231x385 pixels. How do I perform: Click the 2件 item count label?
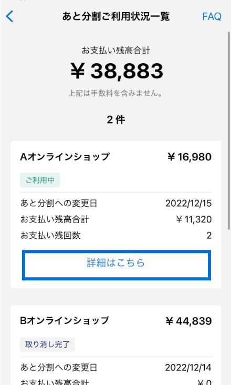pos(116,120)
